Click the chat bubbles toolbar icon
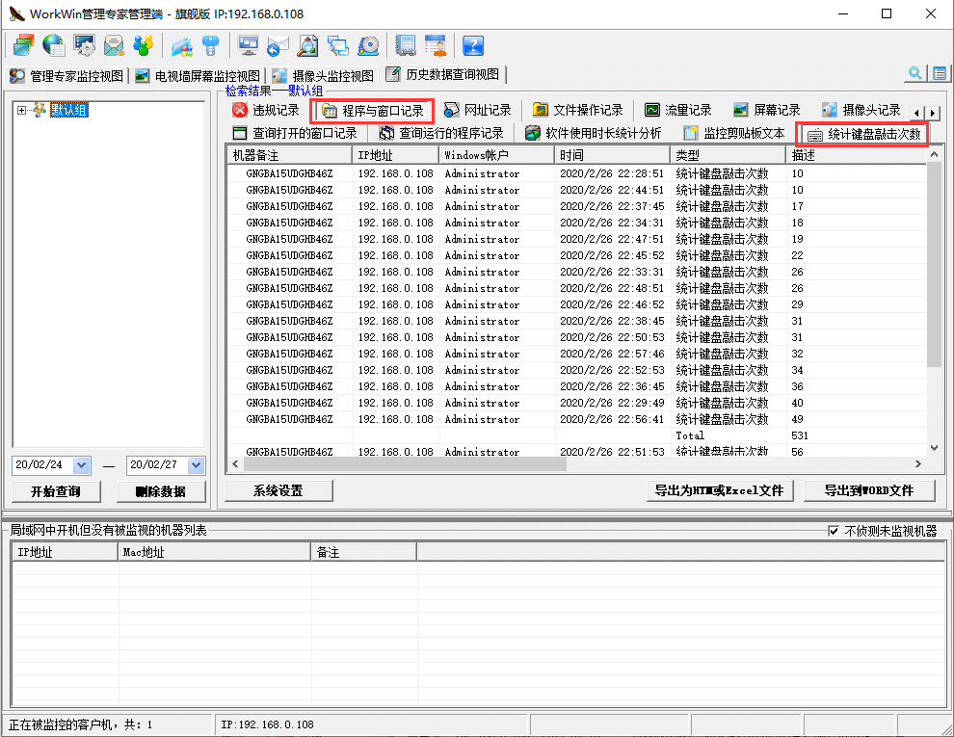The height and width of the screenshot is (737, 954). 338,45
